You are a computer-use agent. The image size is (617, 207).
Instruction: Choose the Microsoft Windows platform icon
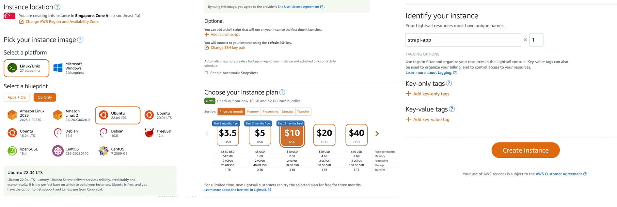click(58, 68)
